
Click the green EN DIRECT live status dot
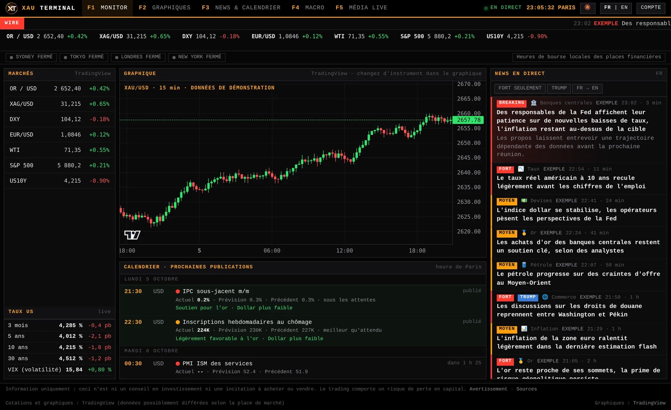click(x=486, y=8)
